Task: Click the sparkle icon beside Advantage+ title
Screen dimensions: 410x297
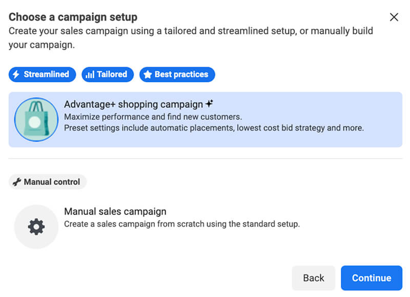Action: point(209,104)
